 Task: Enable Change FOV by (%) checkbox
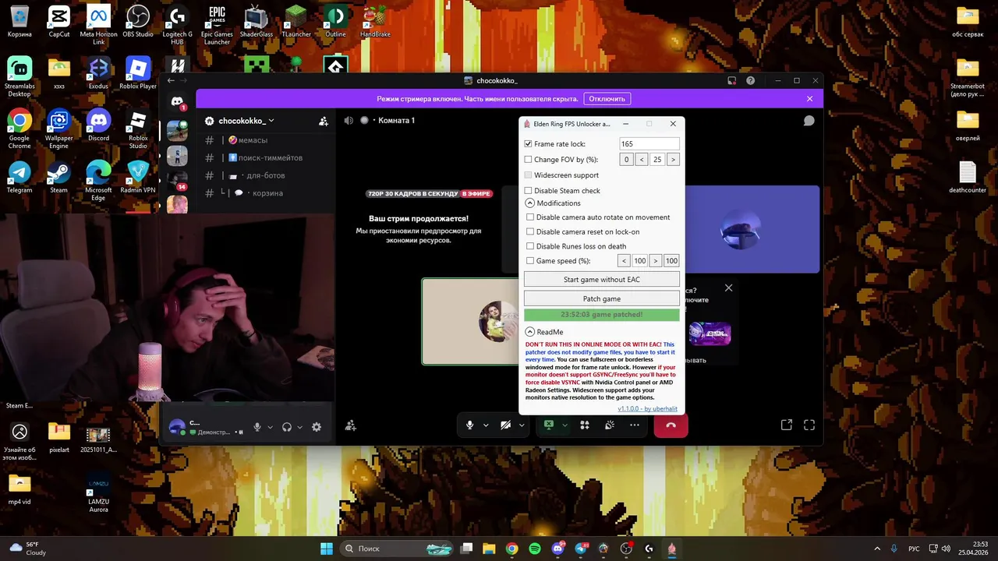(528, 160)
